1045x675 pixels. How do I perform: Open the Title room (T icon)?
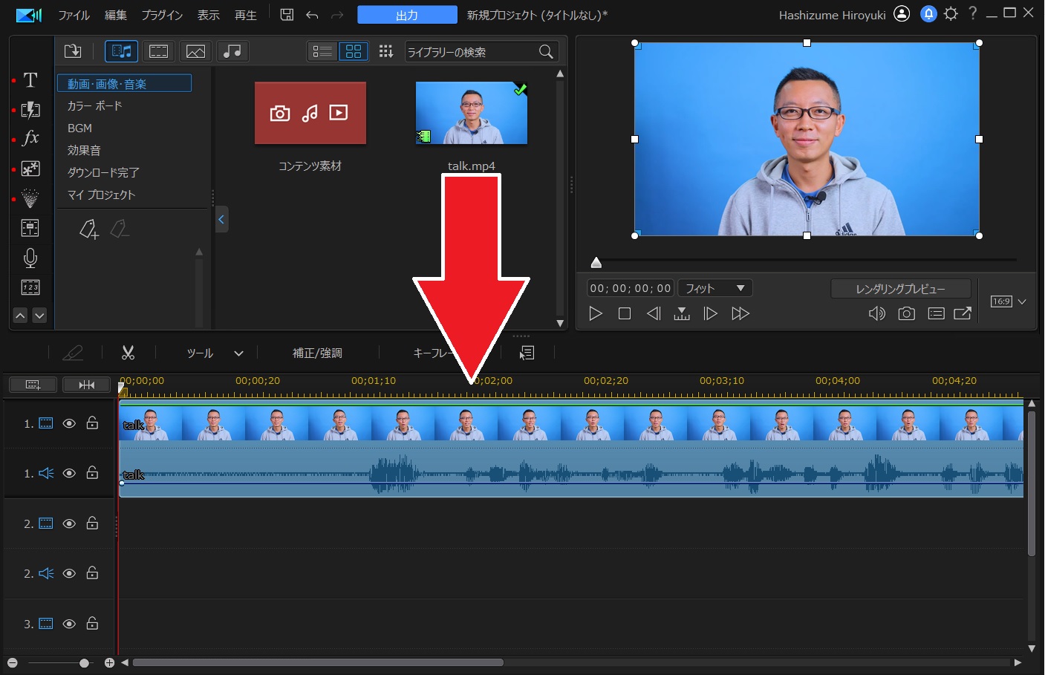tap(30, 80)
